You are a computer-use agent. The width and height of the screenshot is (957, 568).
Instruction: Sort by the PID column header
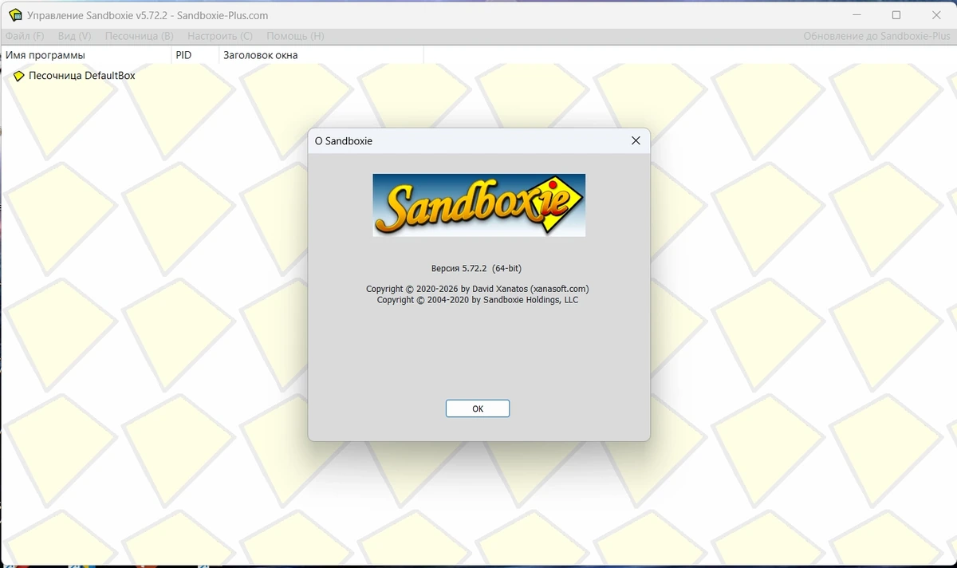click(195, 55)
